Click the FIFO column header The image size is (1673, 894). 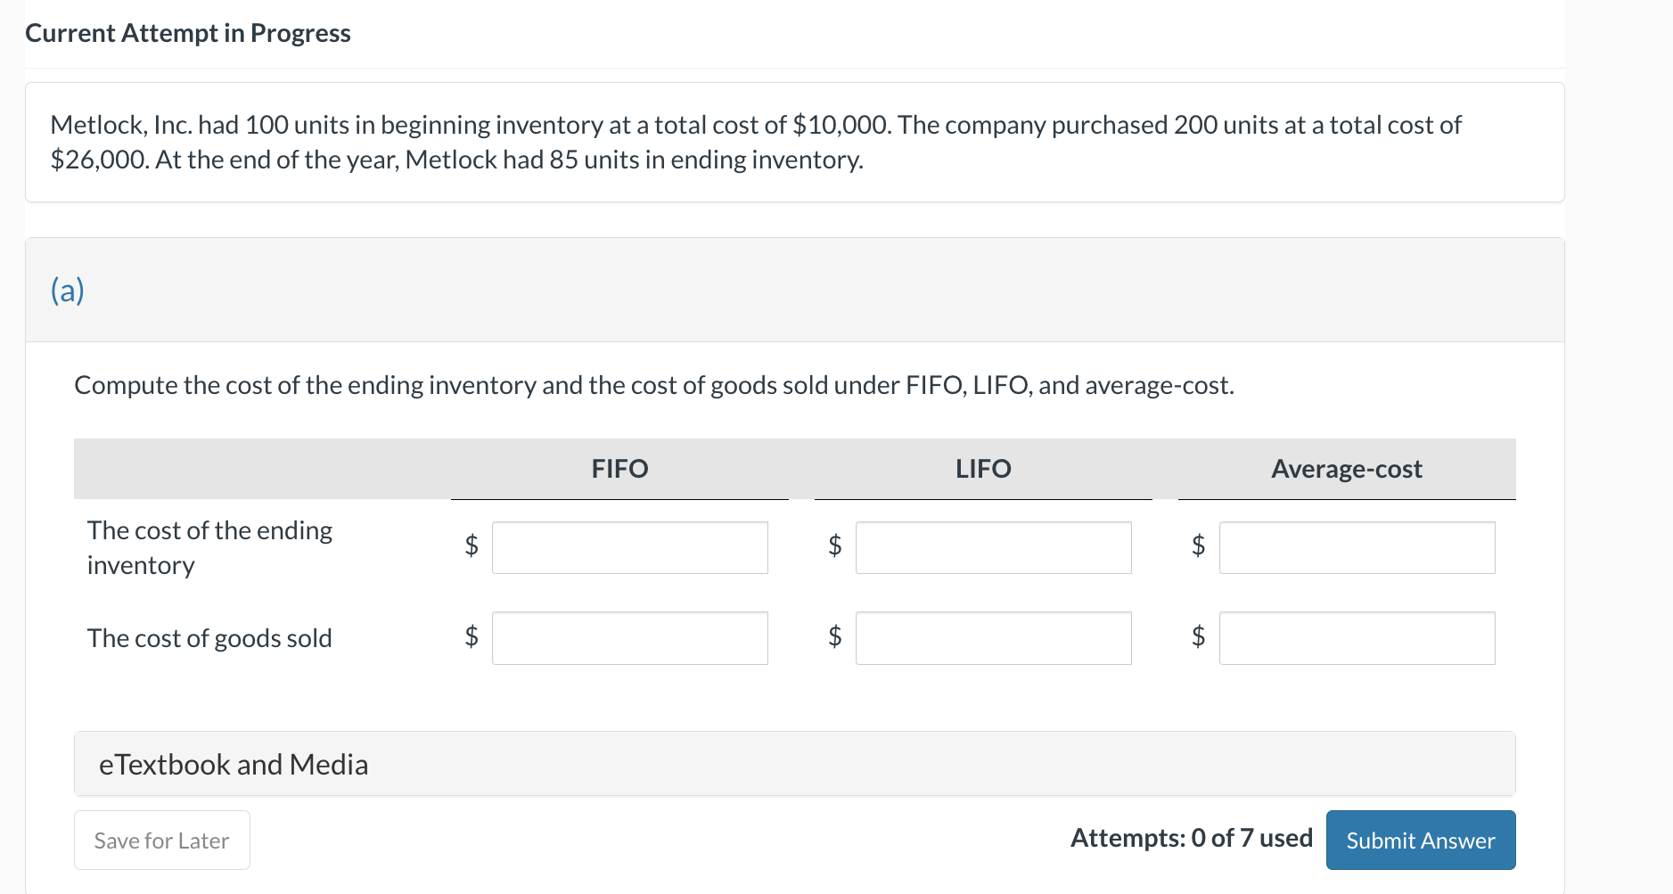point(619,469)
